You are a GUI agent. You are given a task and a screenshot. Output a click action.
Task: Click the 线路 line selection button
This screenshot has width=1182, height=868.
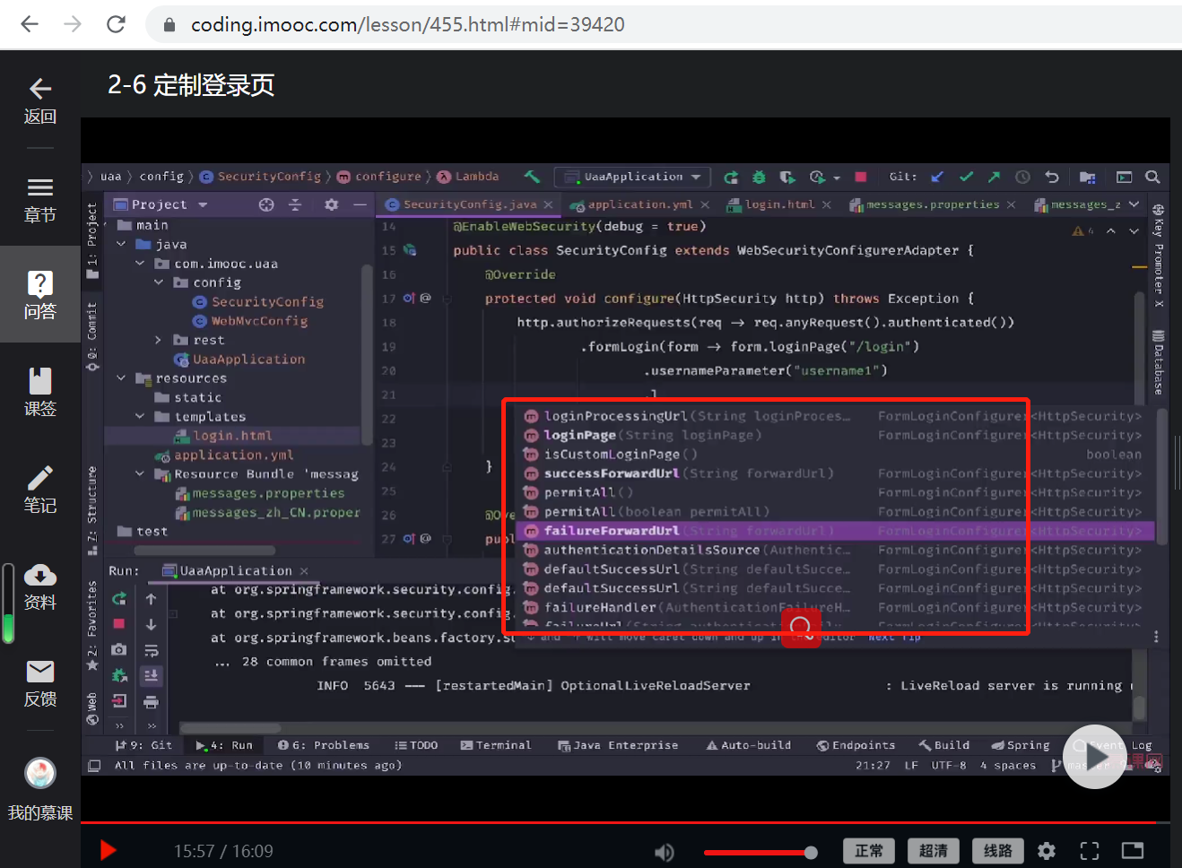click(x=998, y=851)
